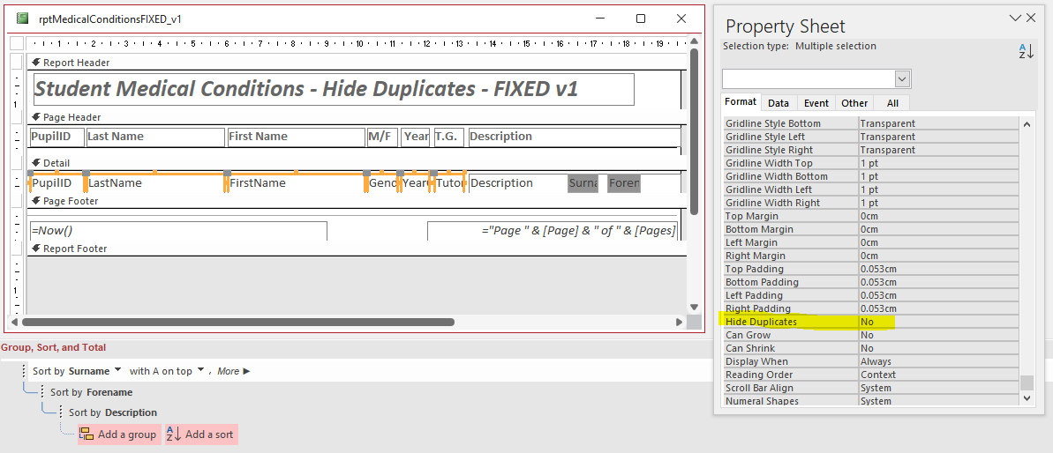Minimize the rptMedicalConditionsFIXED_v1 window
The height and width of the screenshot is (453, 1053).
tap(599, 19)
